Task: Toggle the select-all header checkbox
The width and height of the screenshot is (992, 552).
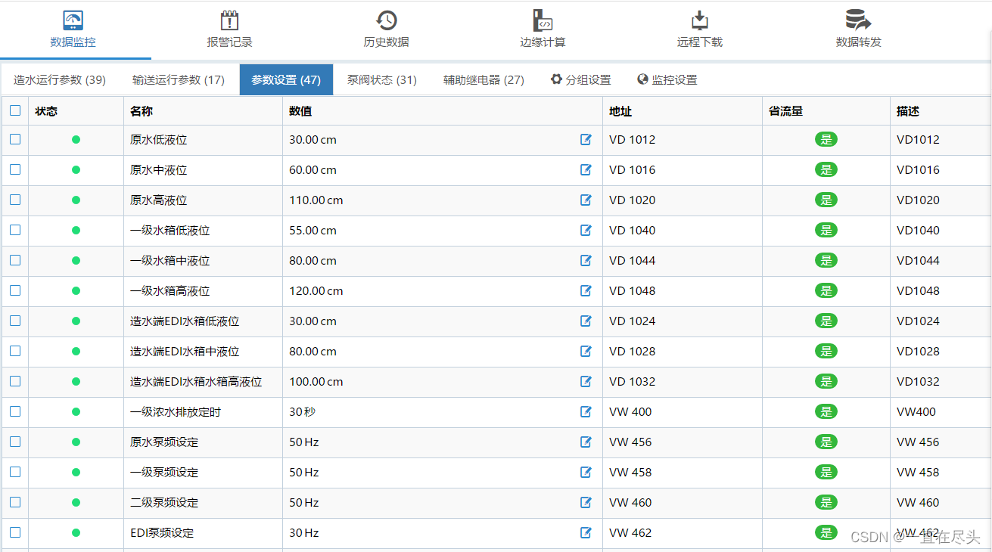Action: coord(15,110)
